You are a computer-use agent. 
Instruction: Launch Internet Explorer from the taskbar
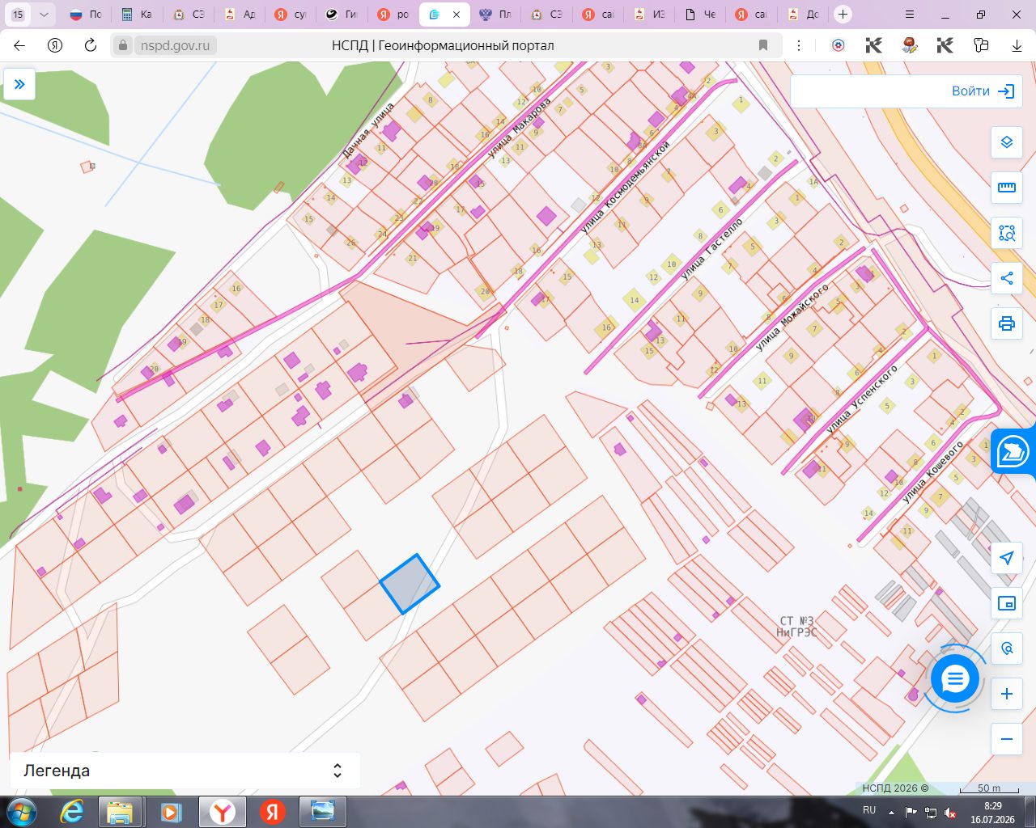click(71, 812)
